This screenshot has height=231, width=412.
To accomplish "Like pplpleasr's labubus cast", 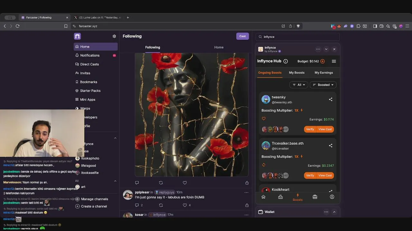I will (185, 205).
